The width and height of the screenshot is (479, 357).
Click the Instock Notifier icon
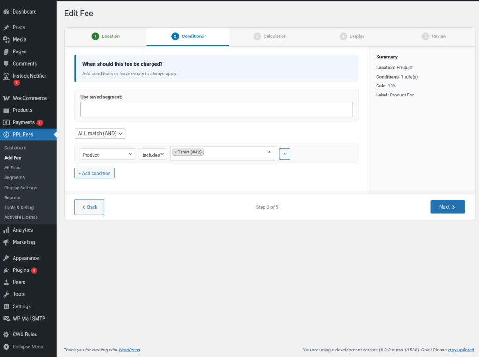(x=6, y=76)
